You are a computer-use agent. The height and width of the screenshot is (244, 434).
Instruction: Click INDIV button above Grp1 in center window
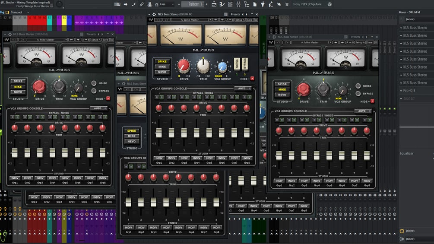click(x=159, y=158)
